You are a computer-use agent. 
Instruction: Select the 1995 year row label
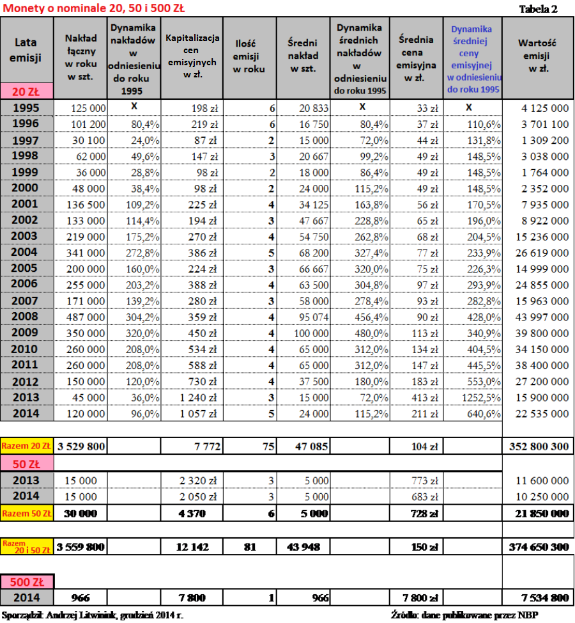click(27, 108)
